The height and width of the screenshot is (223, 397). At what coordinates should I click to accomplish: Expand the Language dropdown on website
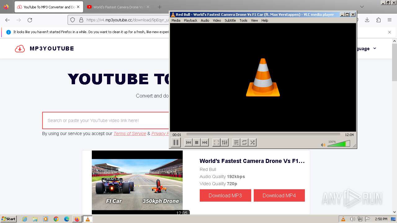point(366,49)
